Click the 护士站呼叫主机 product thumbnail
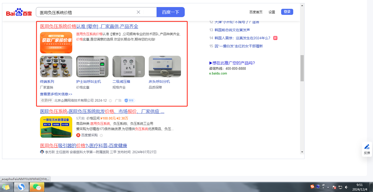This screenshot has width=373, height=192. [92, 66]
